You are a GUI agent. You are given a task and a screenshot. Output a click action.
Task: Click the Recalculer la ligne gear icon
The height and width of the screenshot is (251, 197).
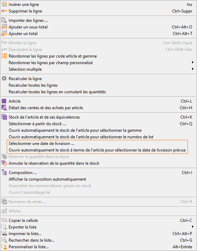[4, 78]
